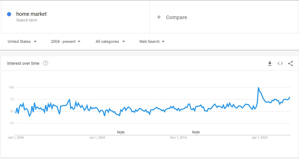Image resolution: width=299 pixels, height=159 pixels.
Task: Click the Jan 1, 2004 axis label
Action: coord(16,137)
